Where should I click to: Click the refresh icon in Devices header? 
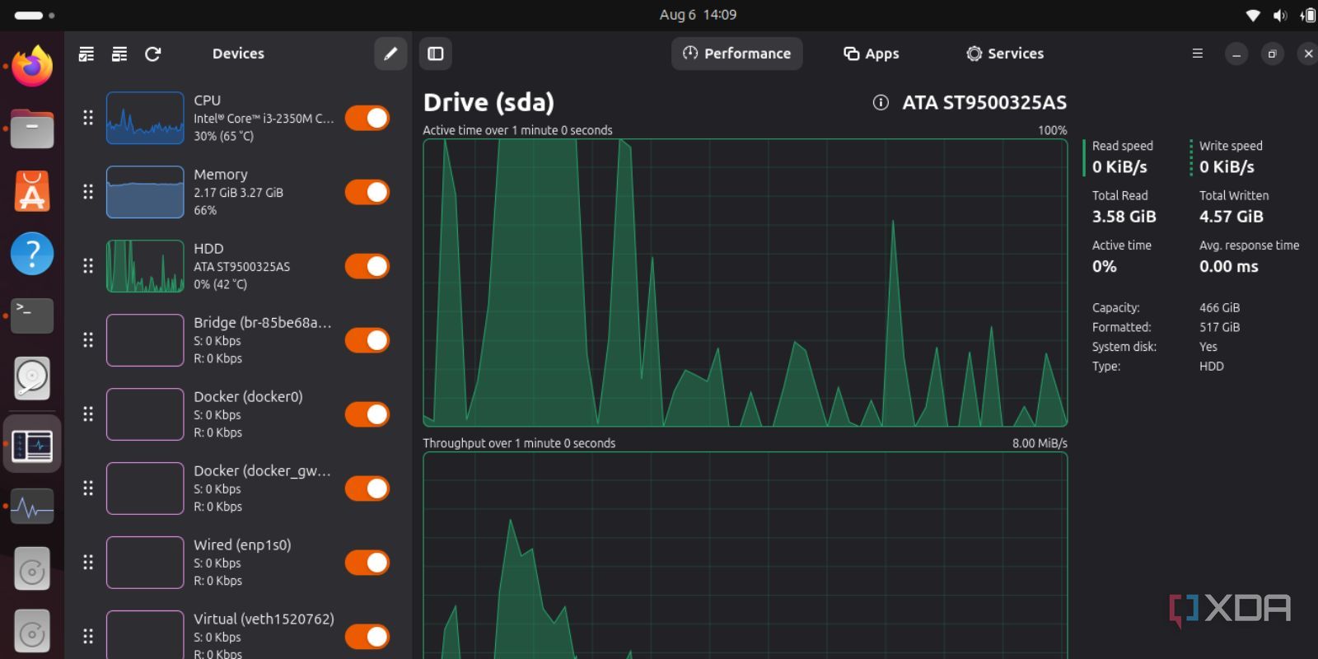click(x=152, y=54)
